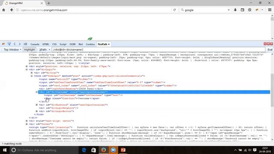The image size is (274, 154).
Task: Expand the divPassword node
Action: (x=37, y=105)
